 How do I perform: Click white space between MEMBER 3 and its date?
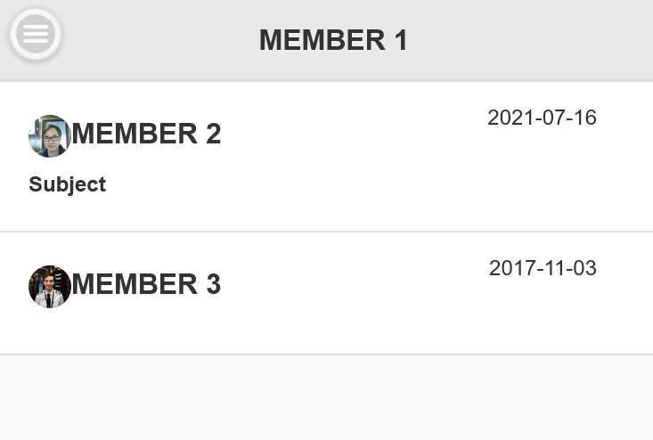356,284
